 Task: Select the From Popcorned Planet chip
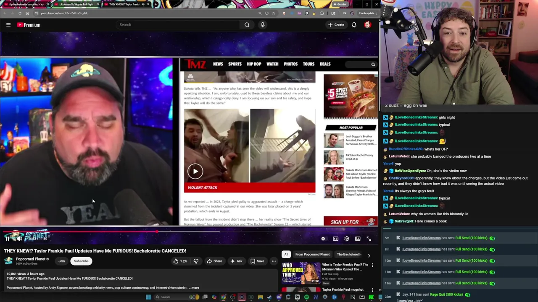pos(312,254)
